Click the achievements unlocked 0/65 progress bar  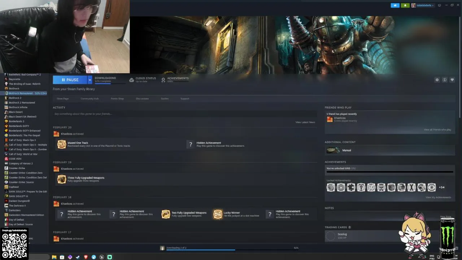(390, 172)
